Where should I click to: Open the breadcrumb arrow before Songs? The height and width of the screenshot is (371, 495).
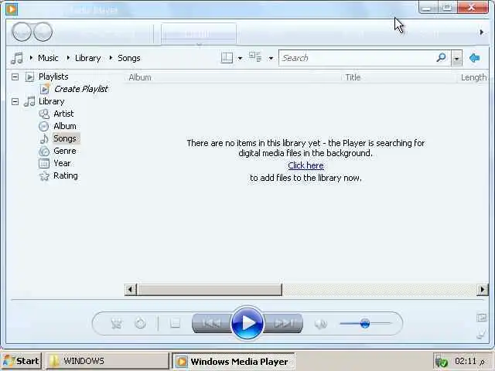pos(111,58)
